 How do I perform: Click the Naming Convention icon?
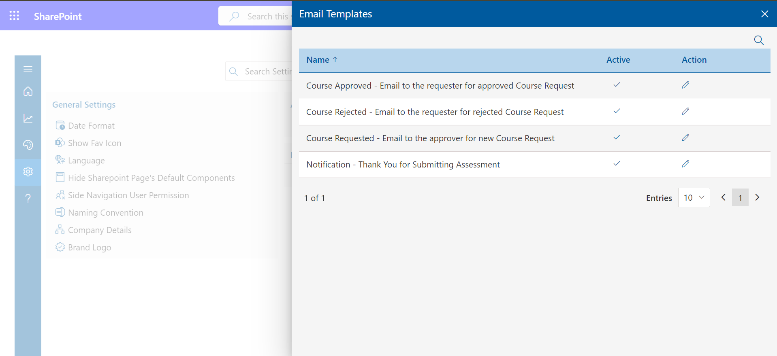60,212
